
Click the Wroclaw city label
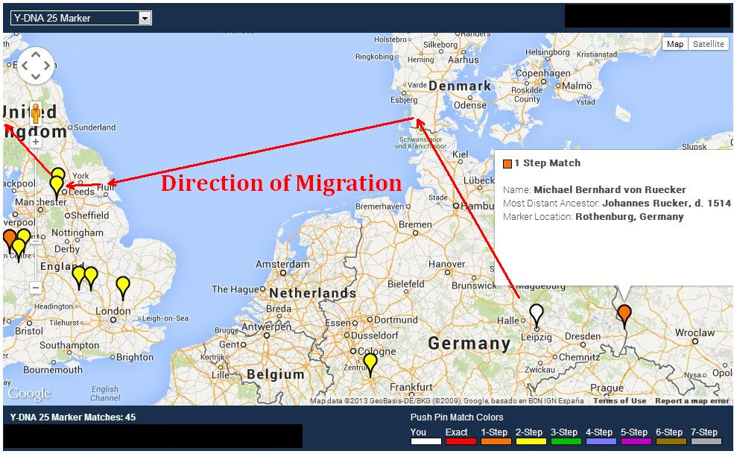(695, 332)
